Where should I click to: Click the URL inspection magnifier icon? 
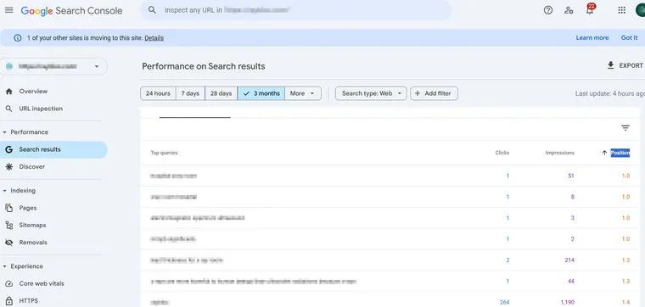click(x=9, y=109)
